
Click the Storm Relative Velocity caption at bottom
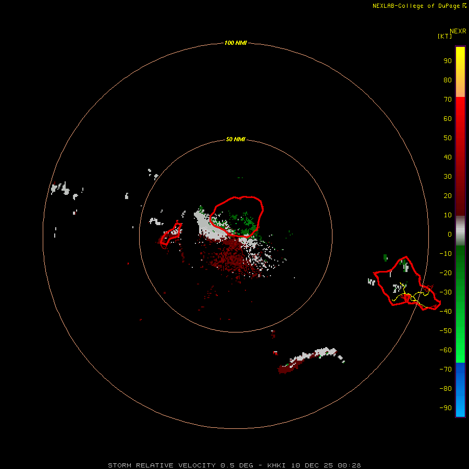click(234, 465)
